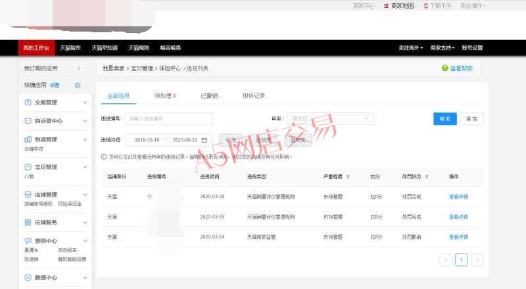Focus the 违规编号 input field

[x=168, y=118]
